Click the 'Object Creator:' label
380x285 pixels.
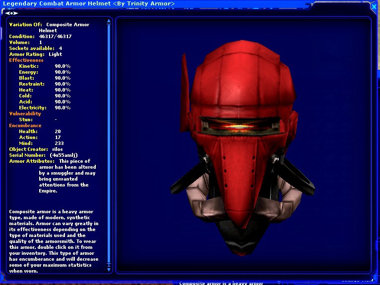point(29,149)
